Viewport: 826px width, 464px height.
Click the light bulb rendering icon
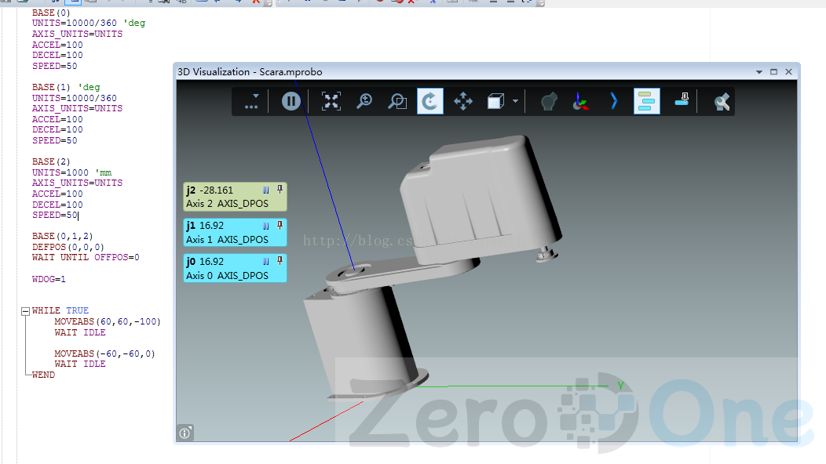point(548,101)
